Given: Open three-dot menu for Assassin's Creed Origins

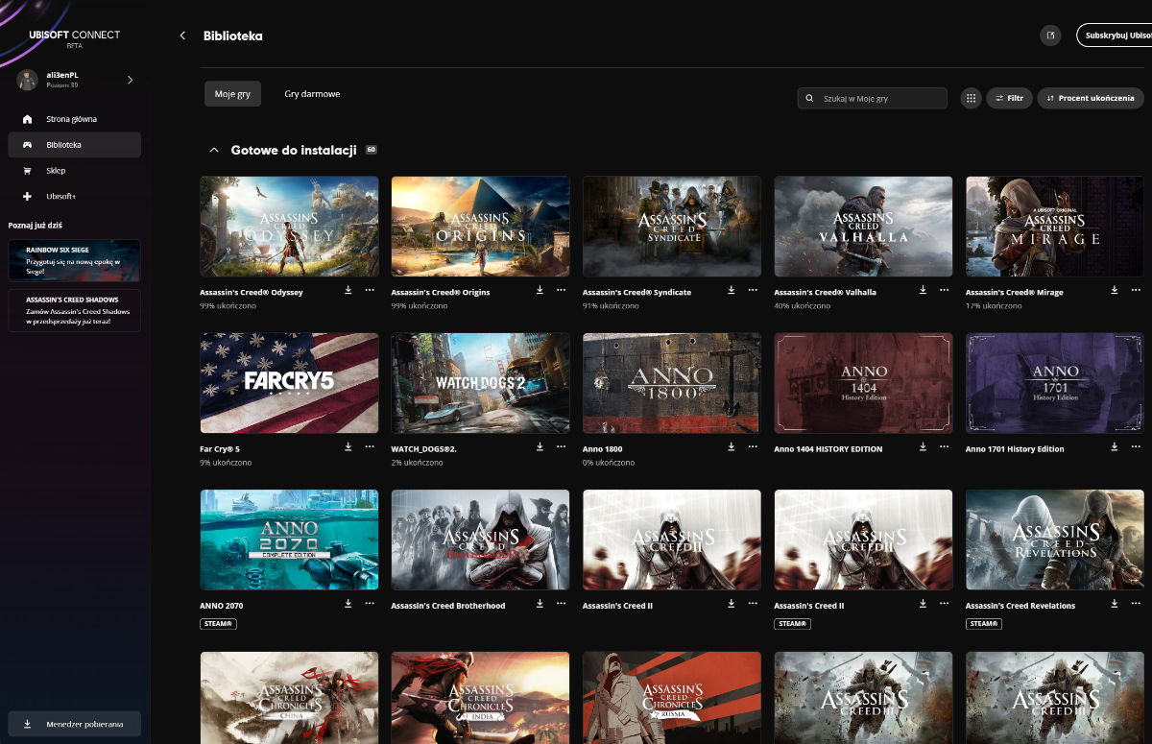Looking at the screenshot, I should [x=561, y=289].
